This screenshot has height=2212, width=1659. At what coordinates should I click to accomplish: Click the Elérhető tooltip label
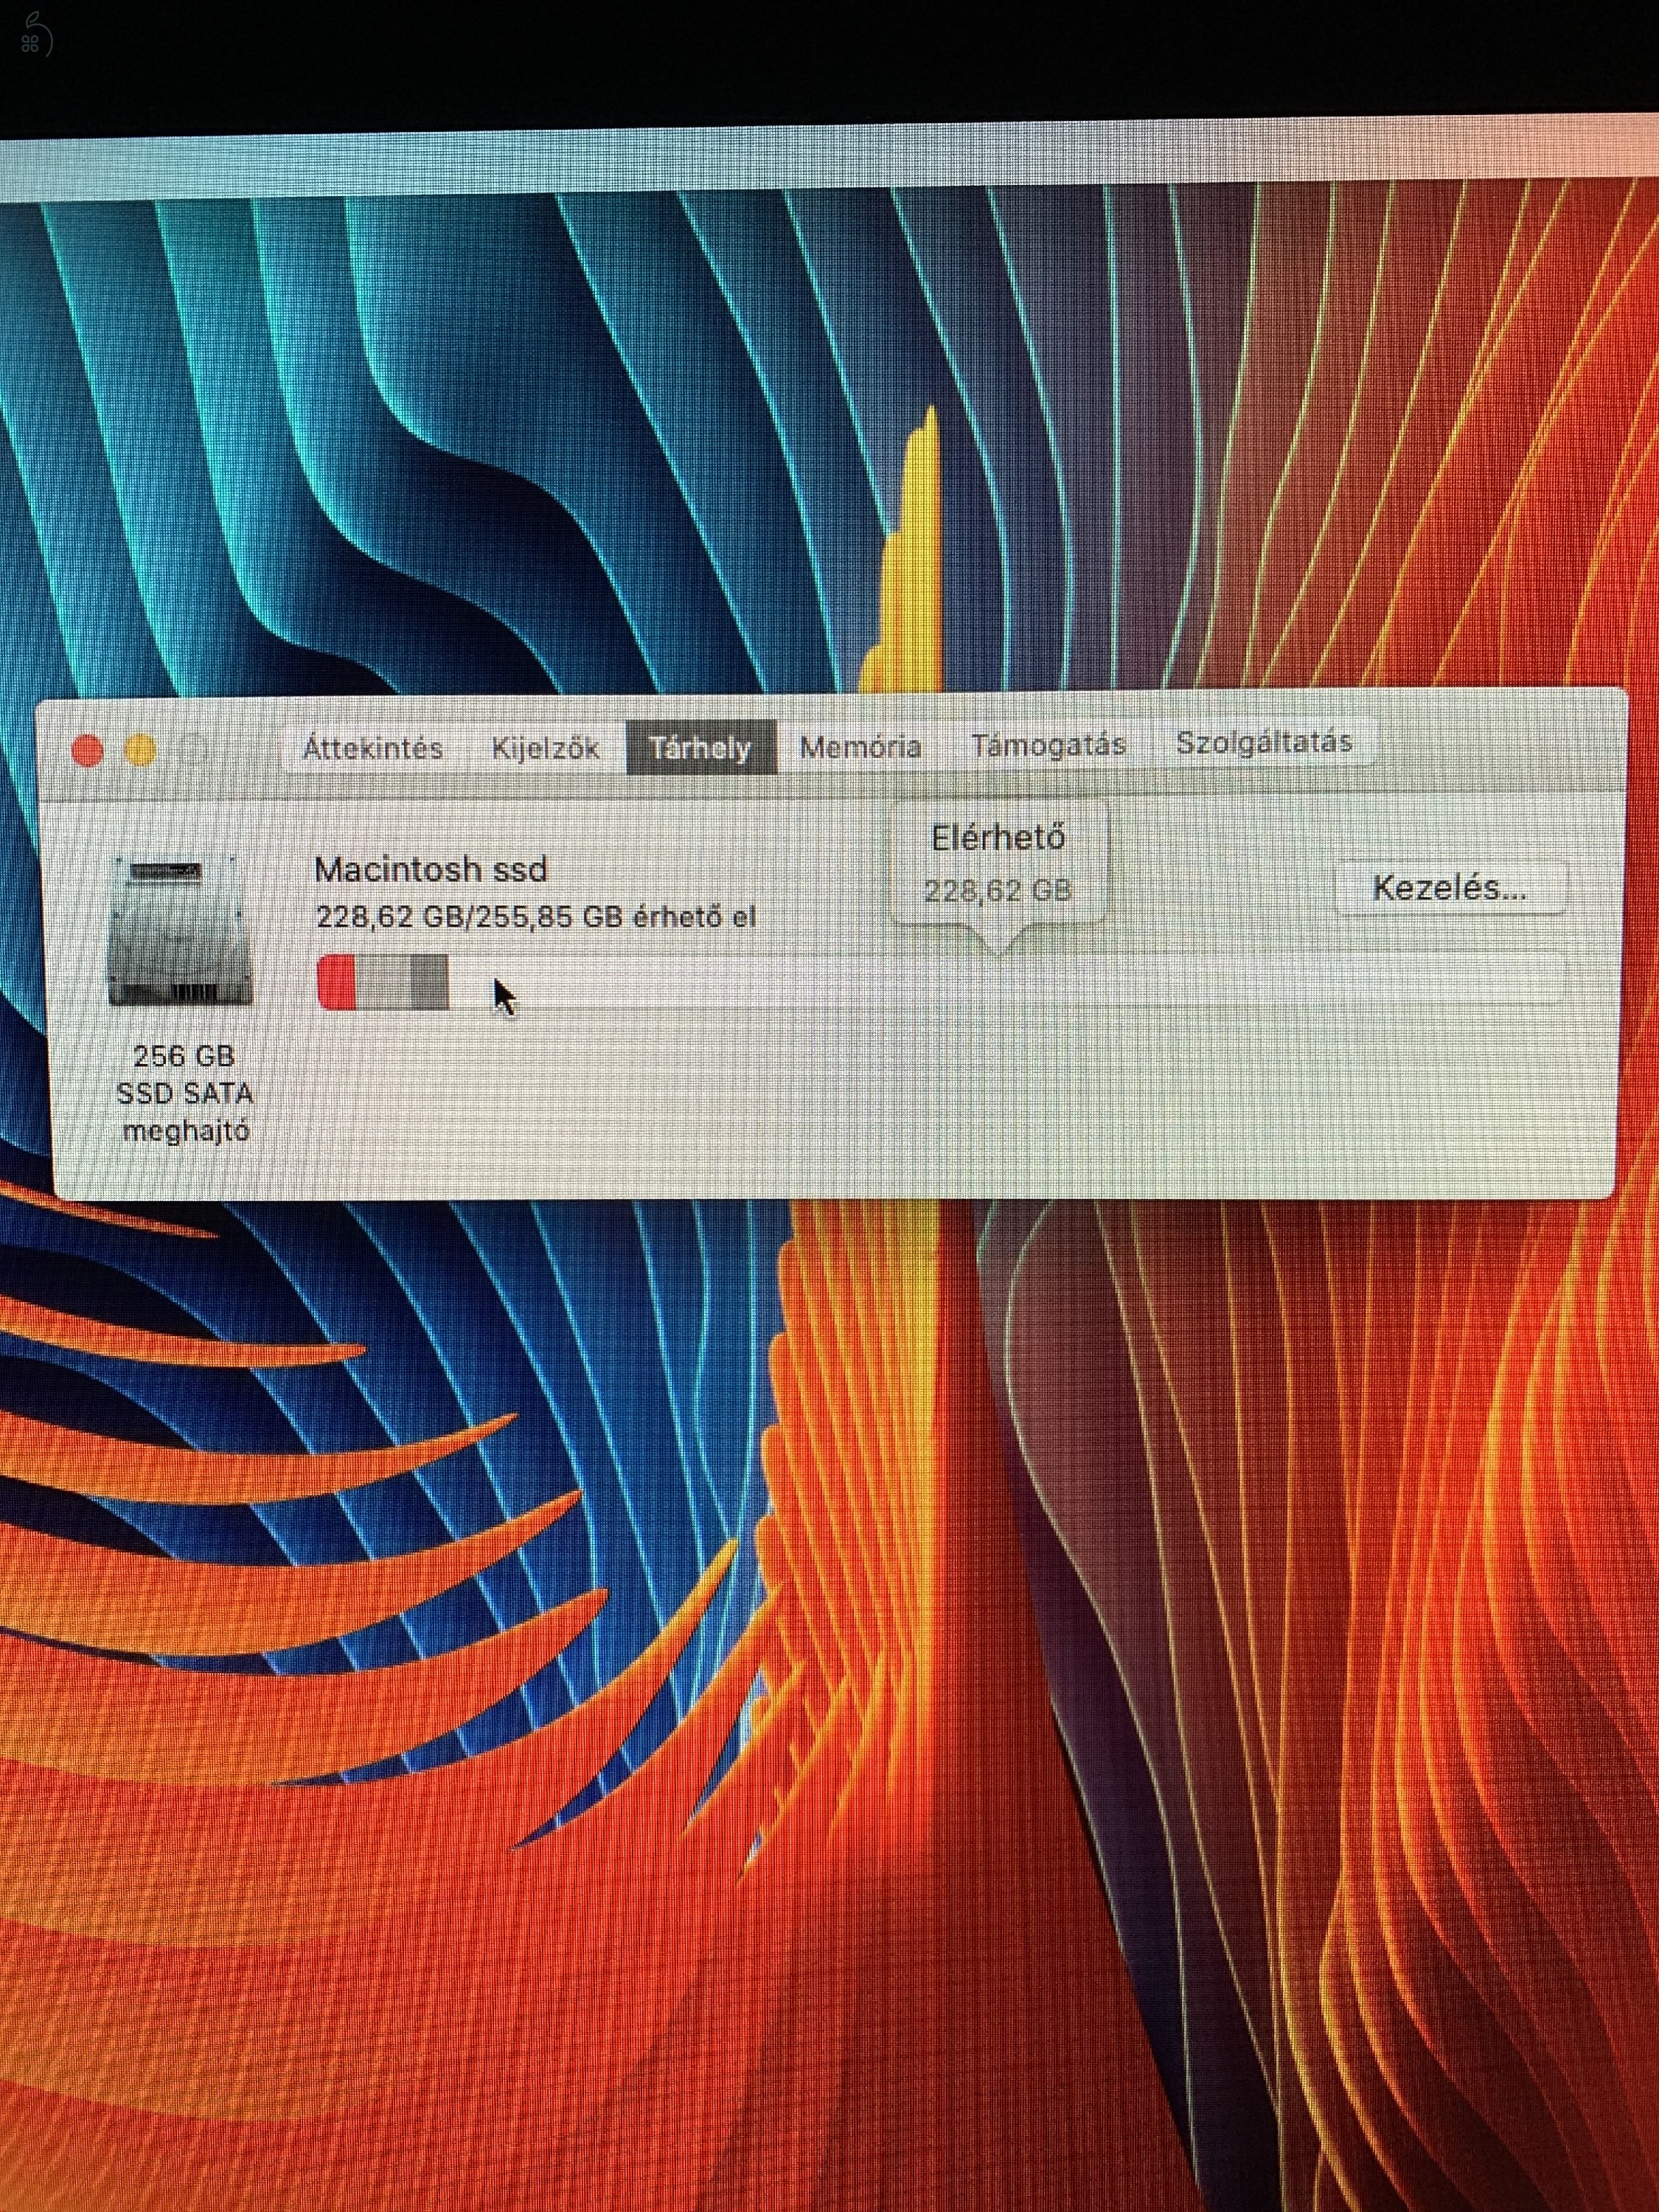point(998,837)
